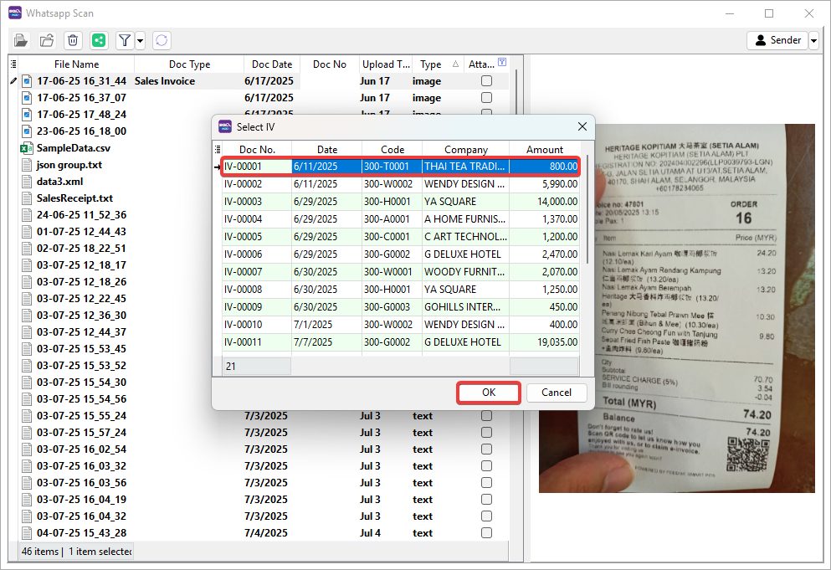Click the open folder toolbar icon
Screen dimensions: 831x570
[21, 40]
